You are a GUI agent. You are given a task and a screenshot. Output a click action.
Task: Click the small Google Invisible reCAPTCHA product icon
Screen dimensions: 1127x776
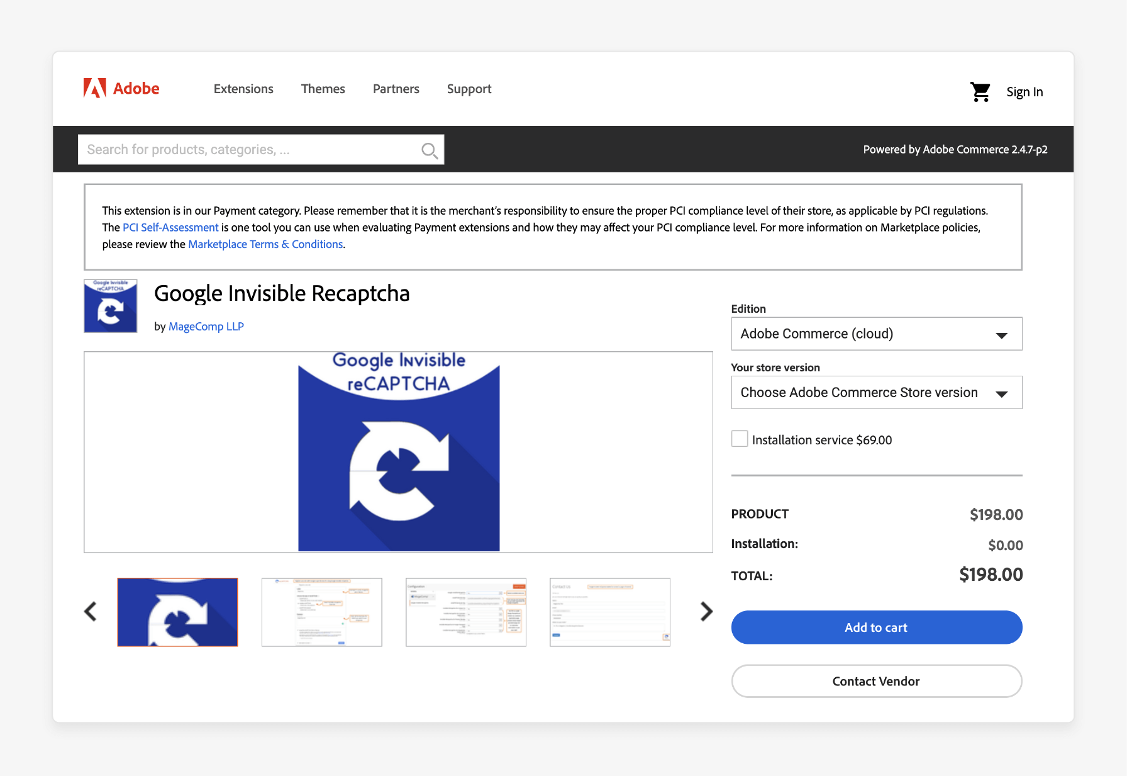[x=111, y=306]
